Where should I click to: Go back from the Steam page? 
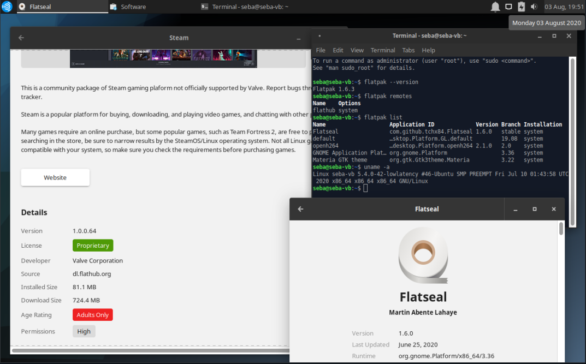(21, 38)
